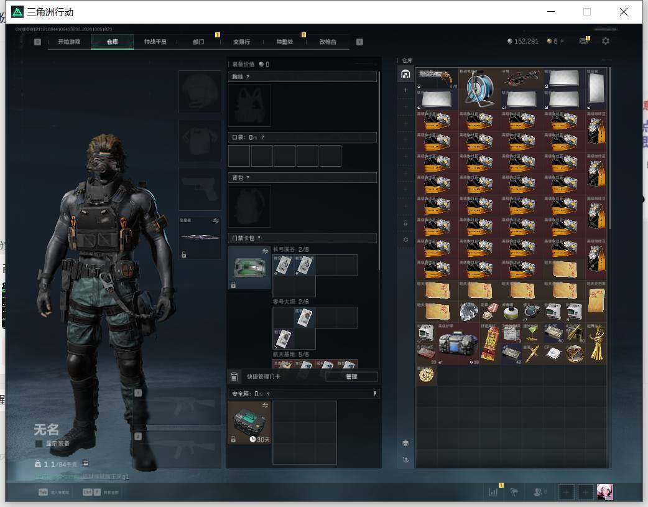The width and height of the screenshot is (648, 507).
Task: Open the 特勤处 tab
Action: [x=285, y=42]
